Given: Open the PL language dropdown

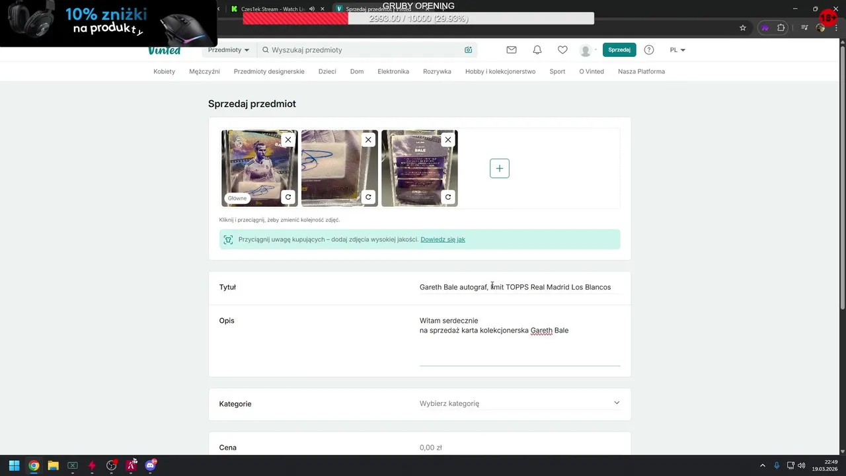Looking at the screenshot, I should click(677, 50).
